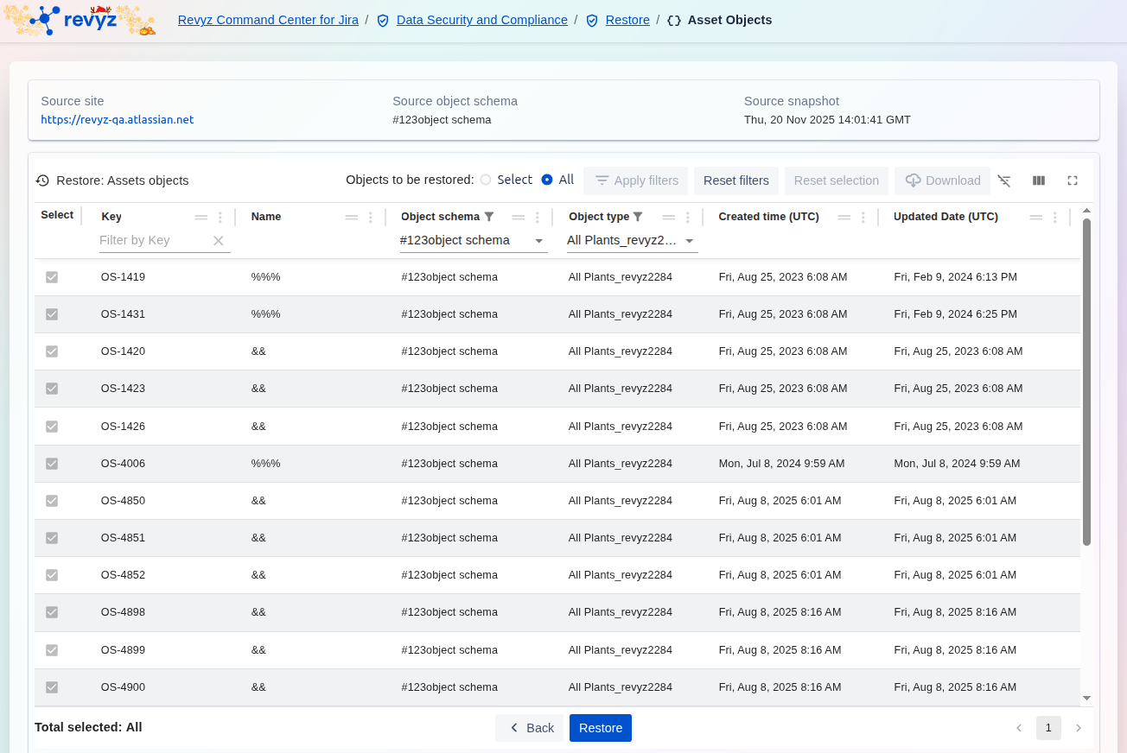This screenshot has width=1127, height=753.
Task: Choose the All radio button
Action: (547, 180)
